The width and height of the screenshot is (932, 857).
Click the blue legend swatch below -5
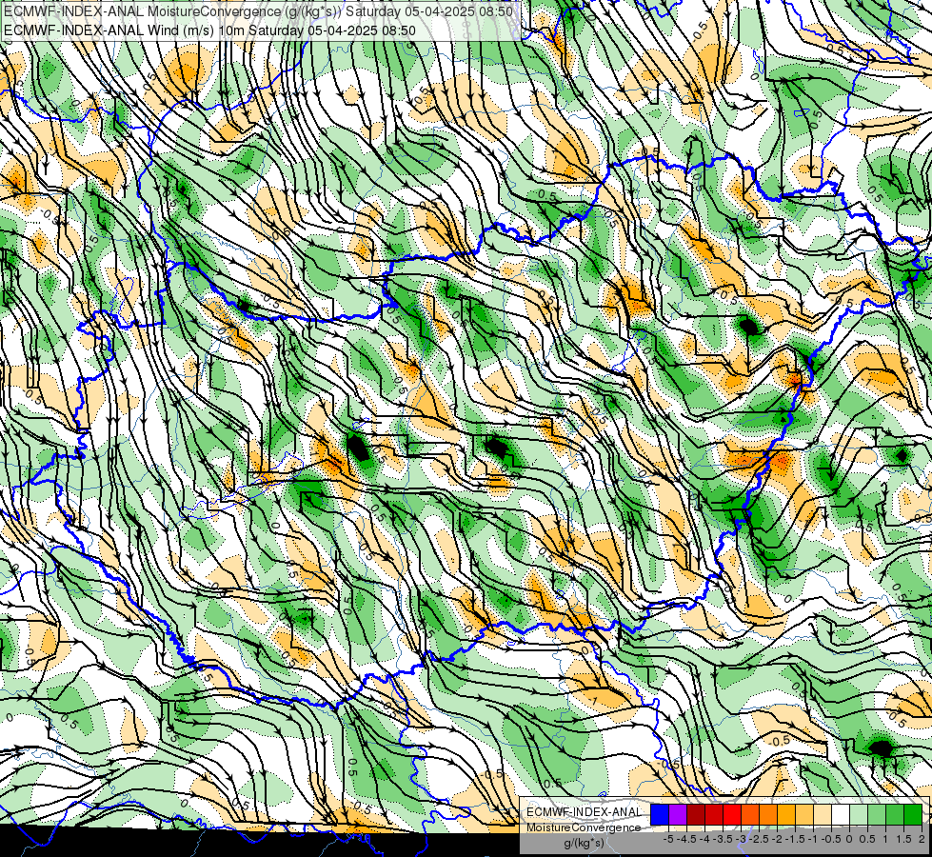(660, 815)
